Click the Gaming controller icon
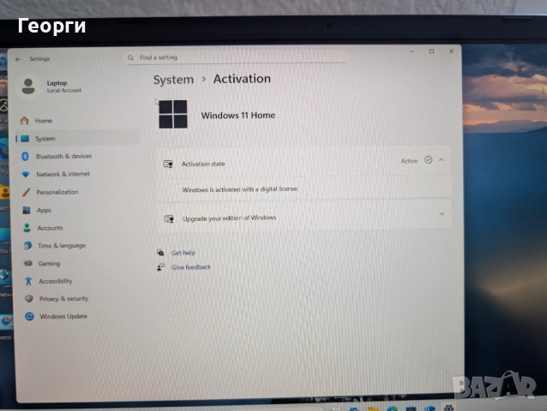Viewport: 547px width, 411px height. pos(28,264)
